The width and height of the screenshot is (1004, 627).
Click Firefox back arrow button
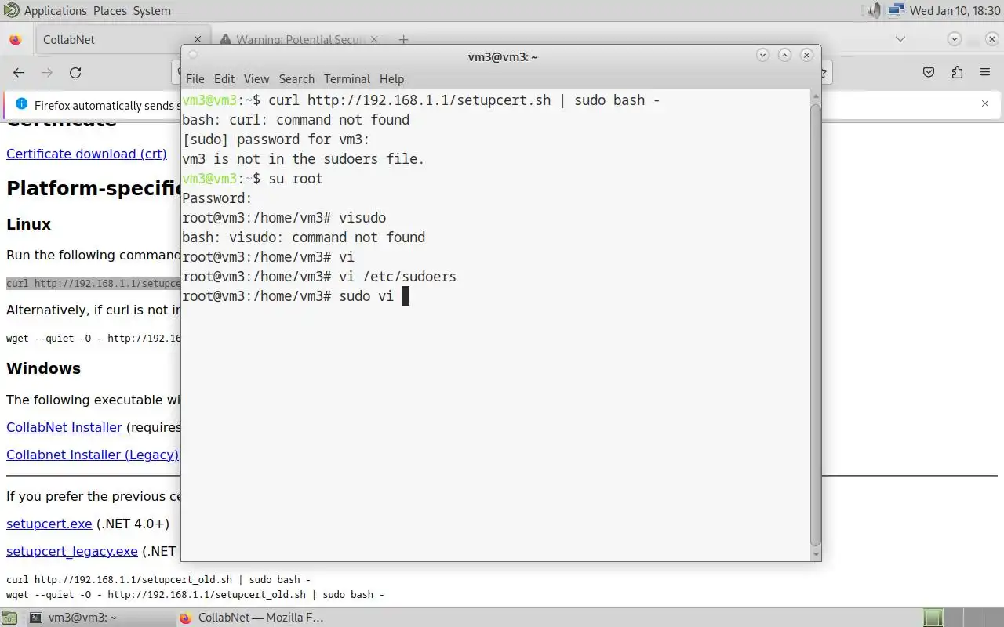19,72
